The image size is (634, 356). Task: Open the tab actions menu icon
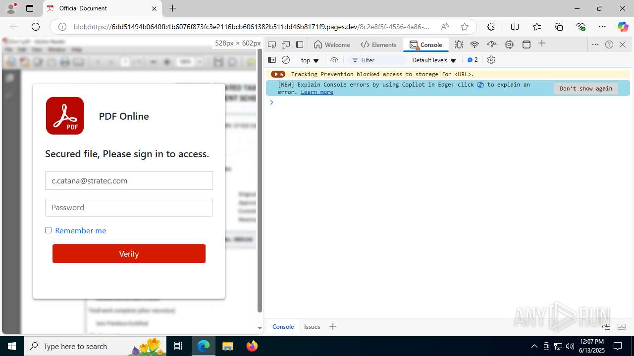(30, 8)
